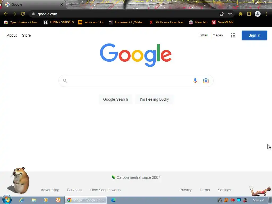Launch Internet Explorer from the taskbar
Screen dimensions: 272x204
coord(22,200)
